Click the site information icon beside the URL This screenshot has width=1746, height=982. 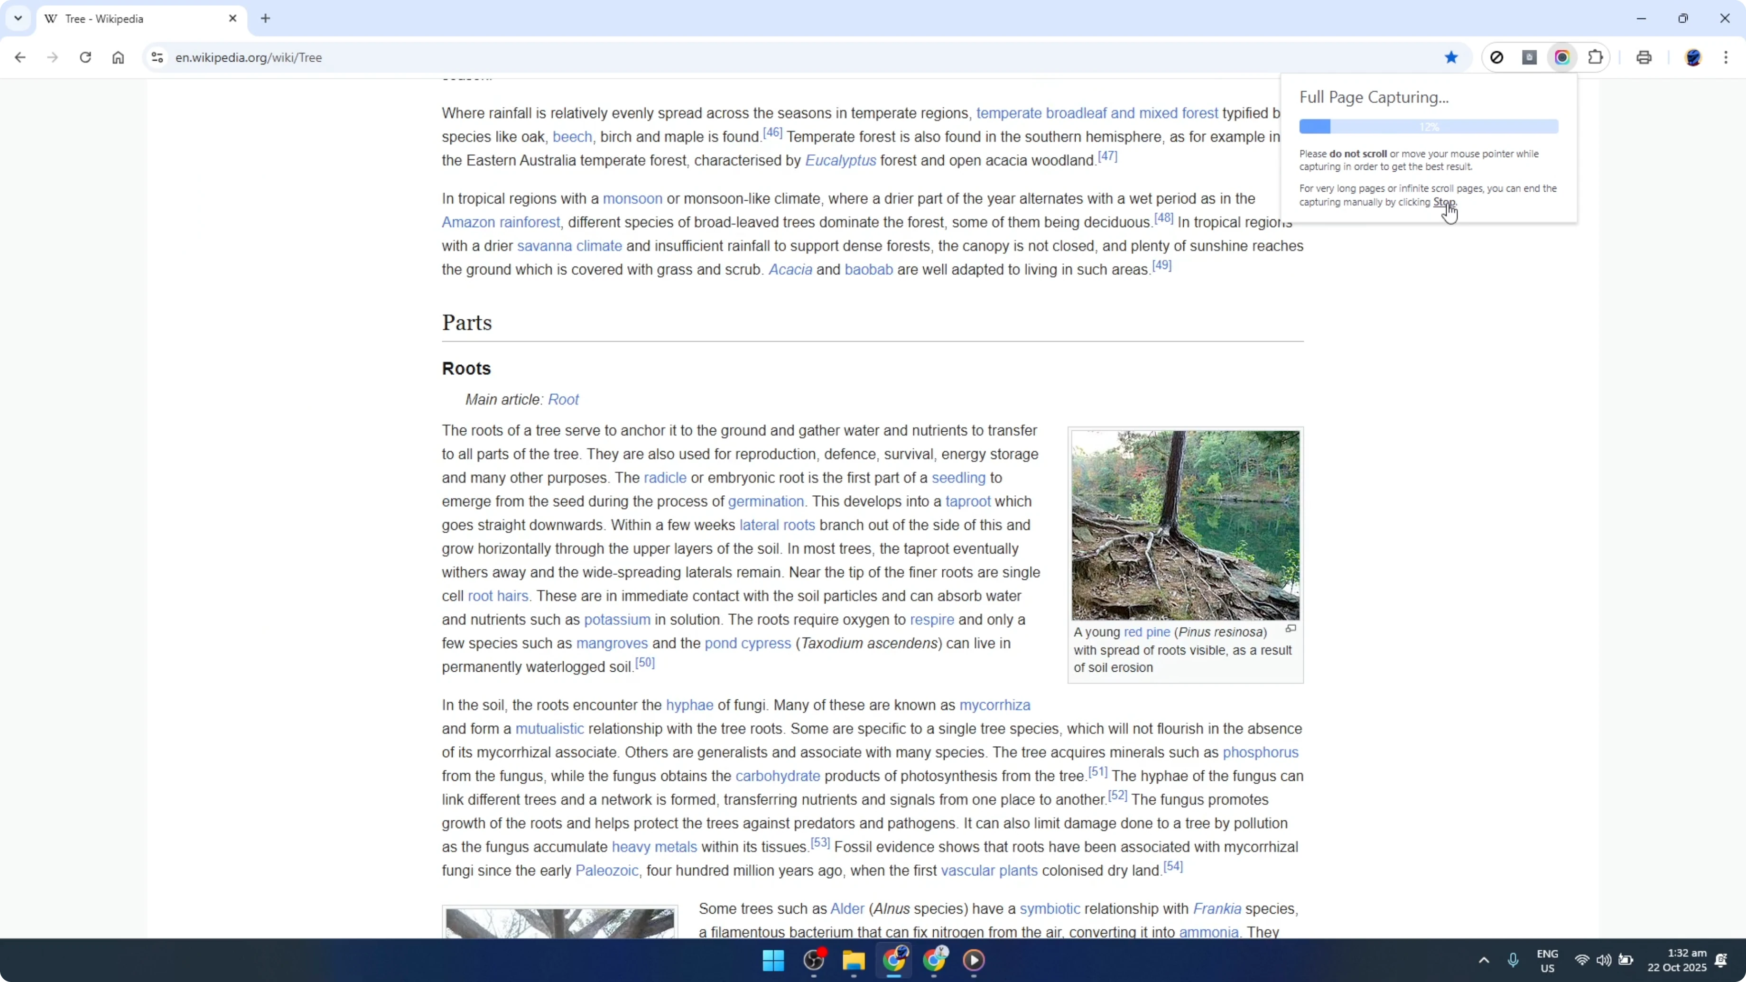(157, 57)
